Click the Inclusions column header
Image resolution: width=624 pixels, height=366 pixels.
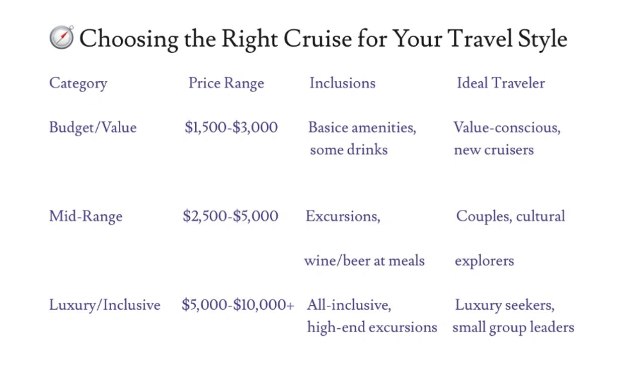click(342, 83)
